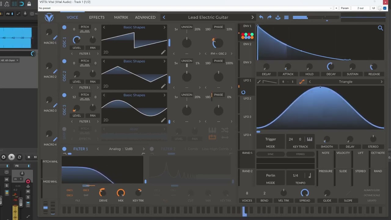This screenshot has width=391, height=220.
Task: Toggle the RAND 1 STEREO button
Action: click(300, 154)
